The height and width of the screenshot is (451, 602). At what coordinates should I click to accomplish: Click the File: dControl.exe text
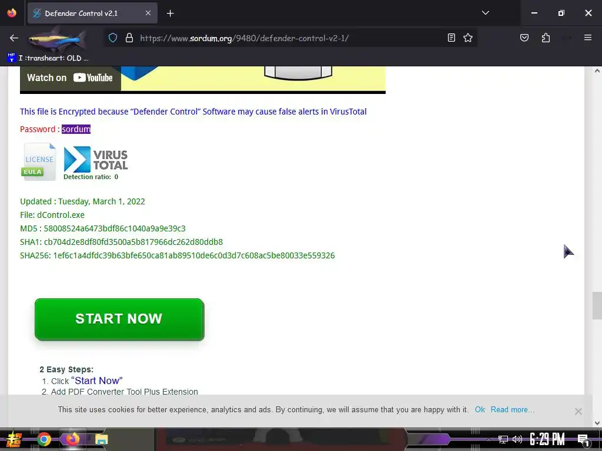pyautogui.click(x=52, y=215)
